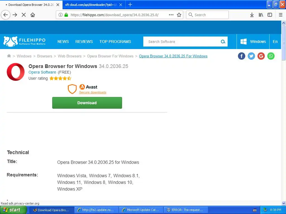Open the Windows start button
Viewport: 286px width, 214px height.
click(x=13, y=210)
